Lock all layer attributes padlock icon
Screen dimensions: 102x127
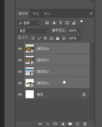(58, 38)
